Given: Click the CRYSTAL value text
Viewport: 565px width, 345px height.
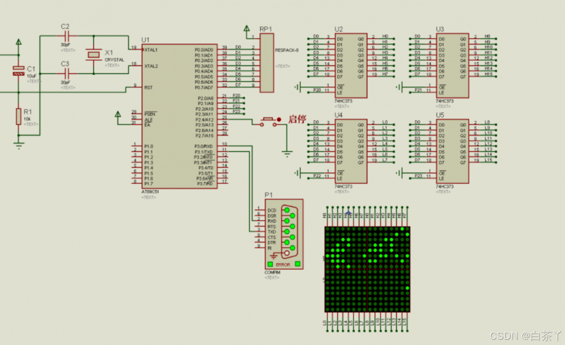Looking at the screenshot, I should [x=115, y=60].
